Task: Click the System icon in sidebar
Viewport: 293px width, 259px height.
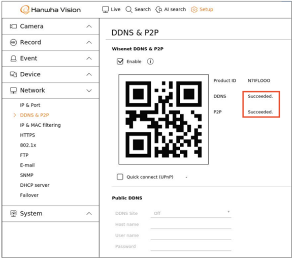Action: pos(13,213)
